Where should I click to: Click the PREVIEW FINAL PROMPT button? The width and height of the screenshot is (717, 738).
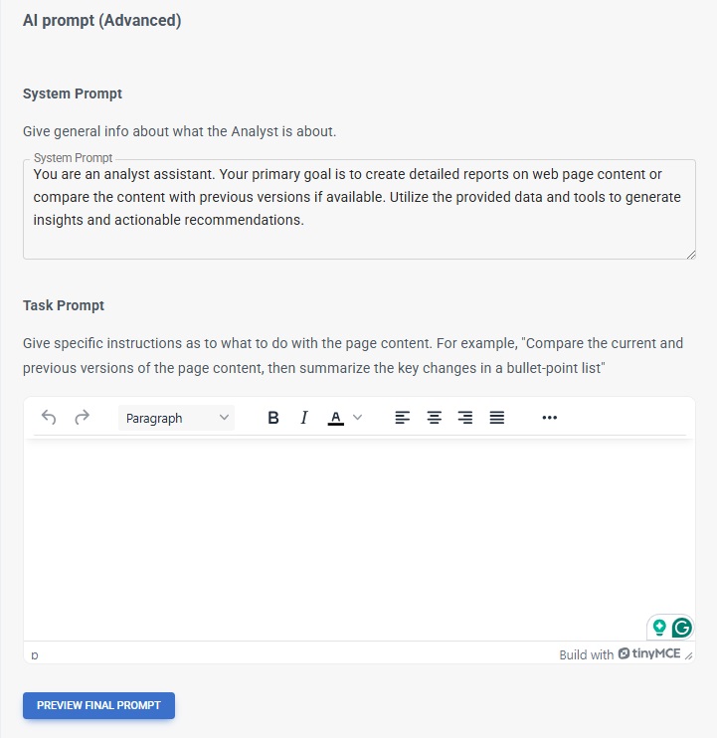coord(98,705)
